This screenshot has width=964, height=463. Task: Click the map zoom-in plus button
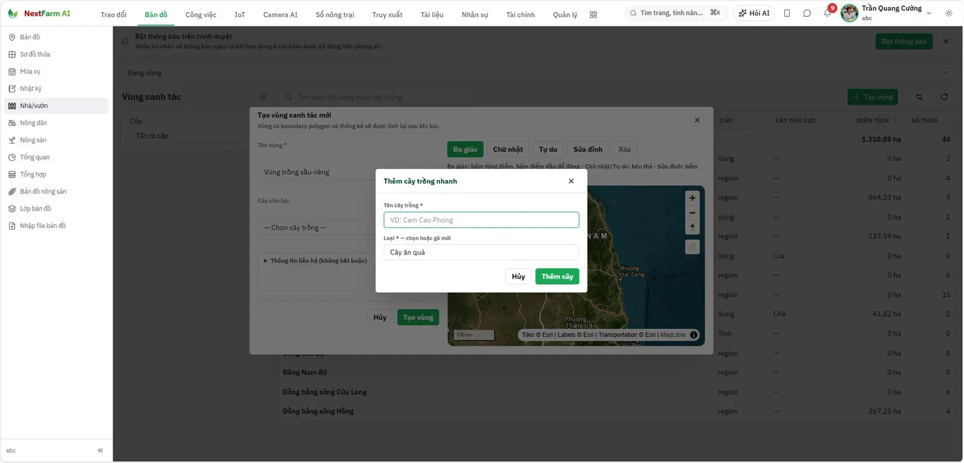692,198
